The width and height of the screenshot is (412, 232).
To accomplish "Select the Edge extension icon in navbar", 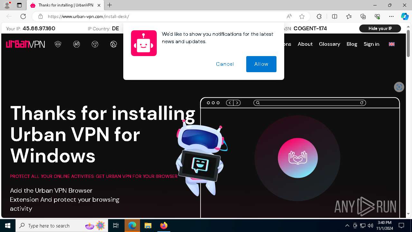I will (114, 44).
